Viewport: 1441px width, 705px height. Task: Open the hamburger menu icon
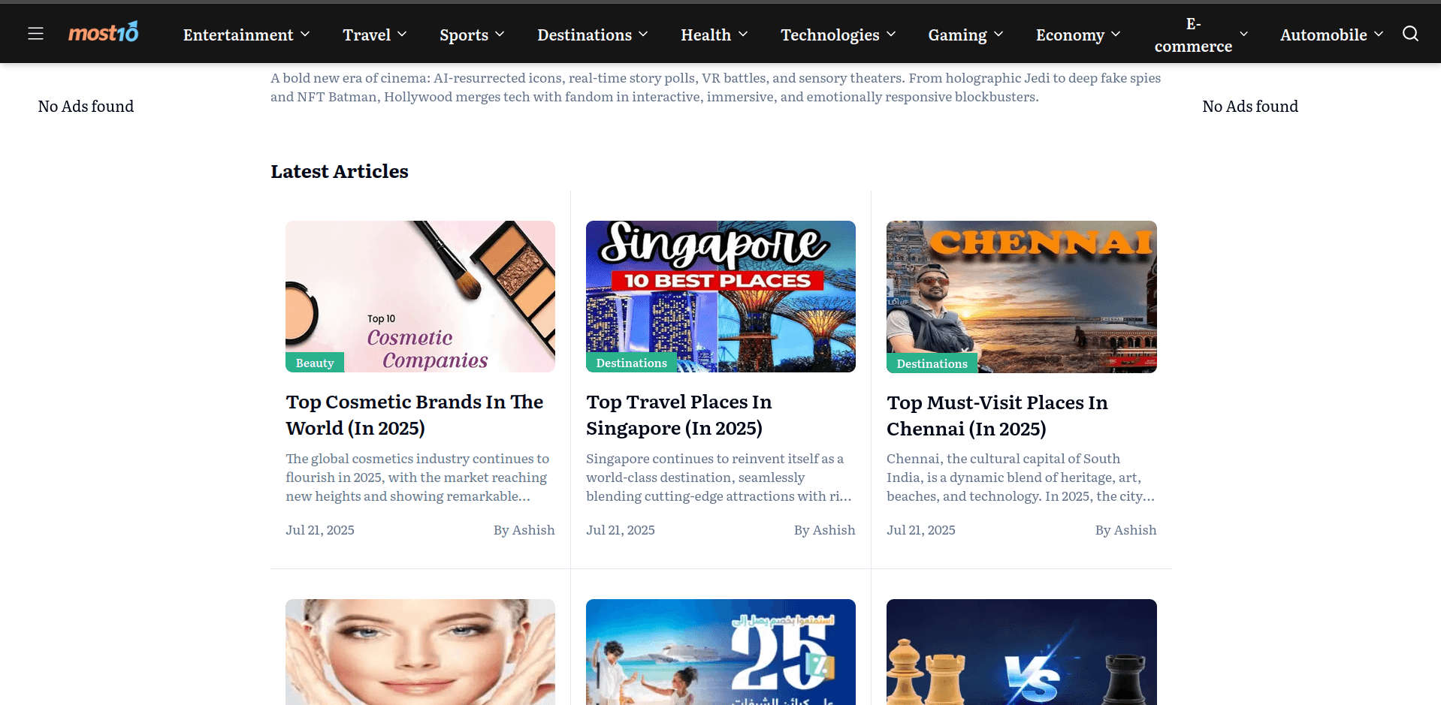pos(35,34)
